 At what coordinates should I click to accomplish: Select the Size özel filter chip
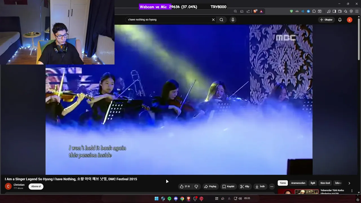(325, 183)
